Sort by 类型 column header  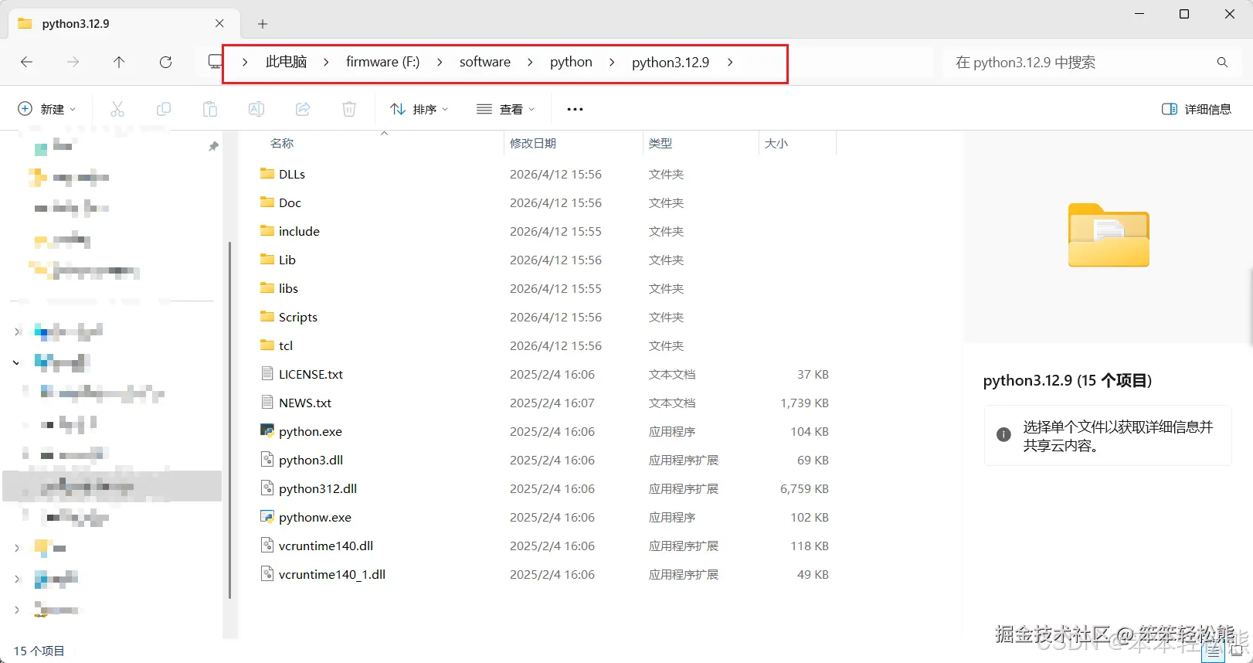[x=660, y=143]
